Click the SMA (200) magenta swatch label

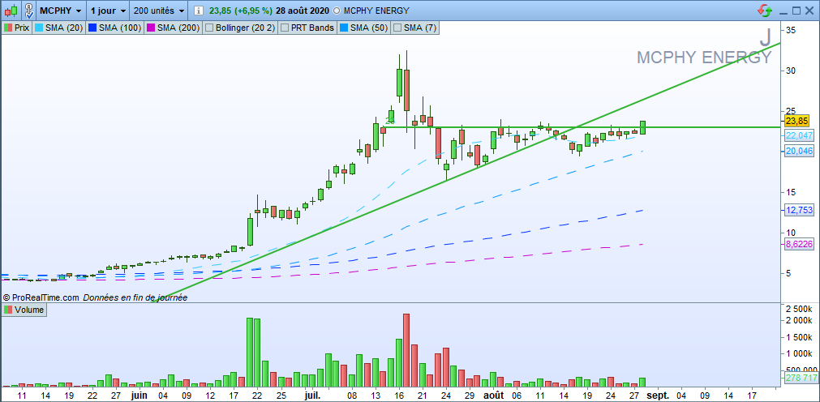(x=173, y=28)
